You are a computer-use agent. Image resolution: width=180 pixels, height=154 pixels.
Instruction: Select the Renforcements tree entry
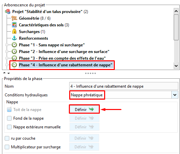[x=33, y=38]
